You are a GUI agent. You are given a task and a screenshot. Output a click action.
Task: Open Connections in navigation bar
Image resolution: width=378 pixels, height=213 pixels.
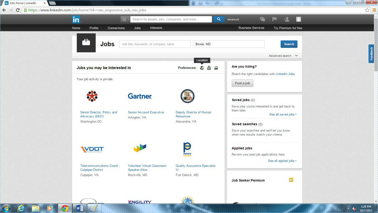[116, 28]
